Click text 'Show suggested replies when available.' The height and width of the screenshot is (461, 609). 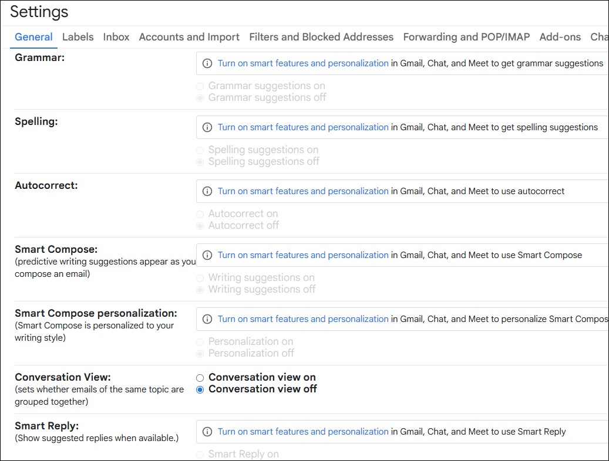click(97, 438)
